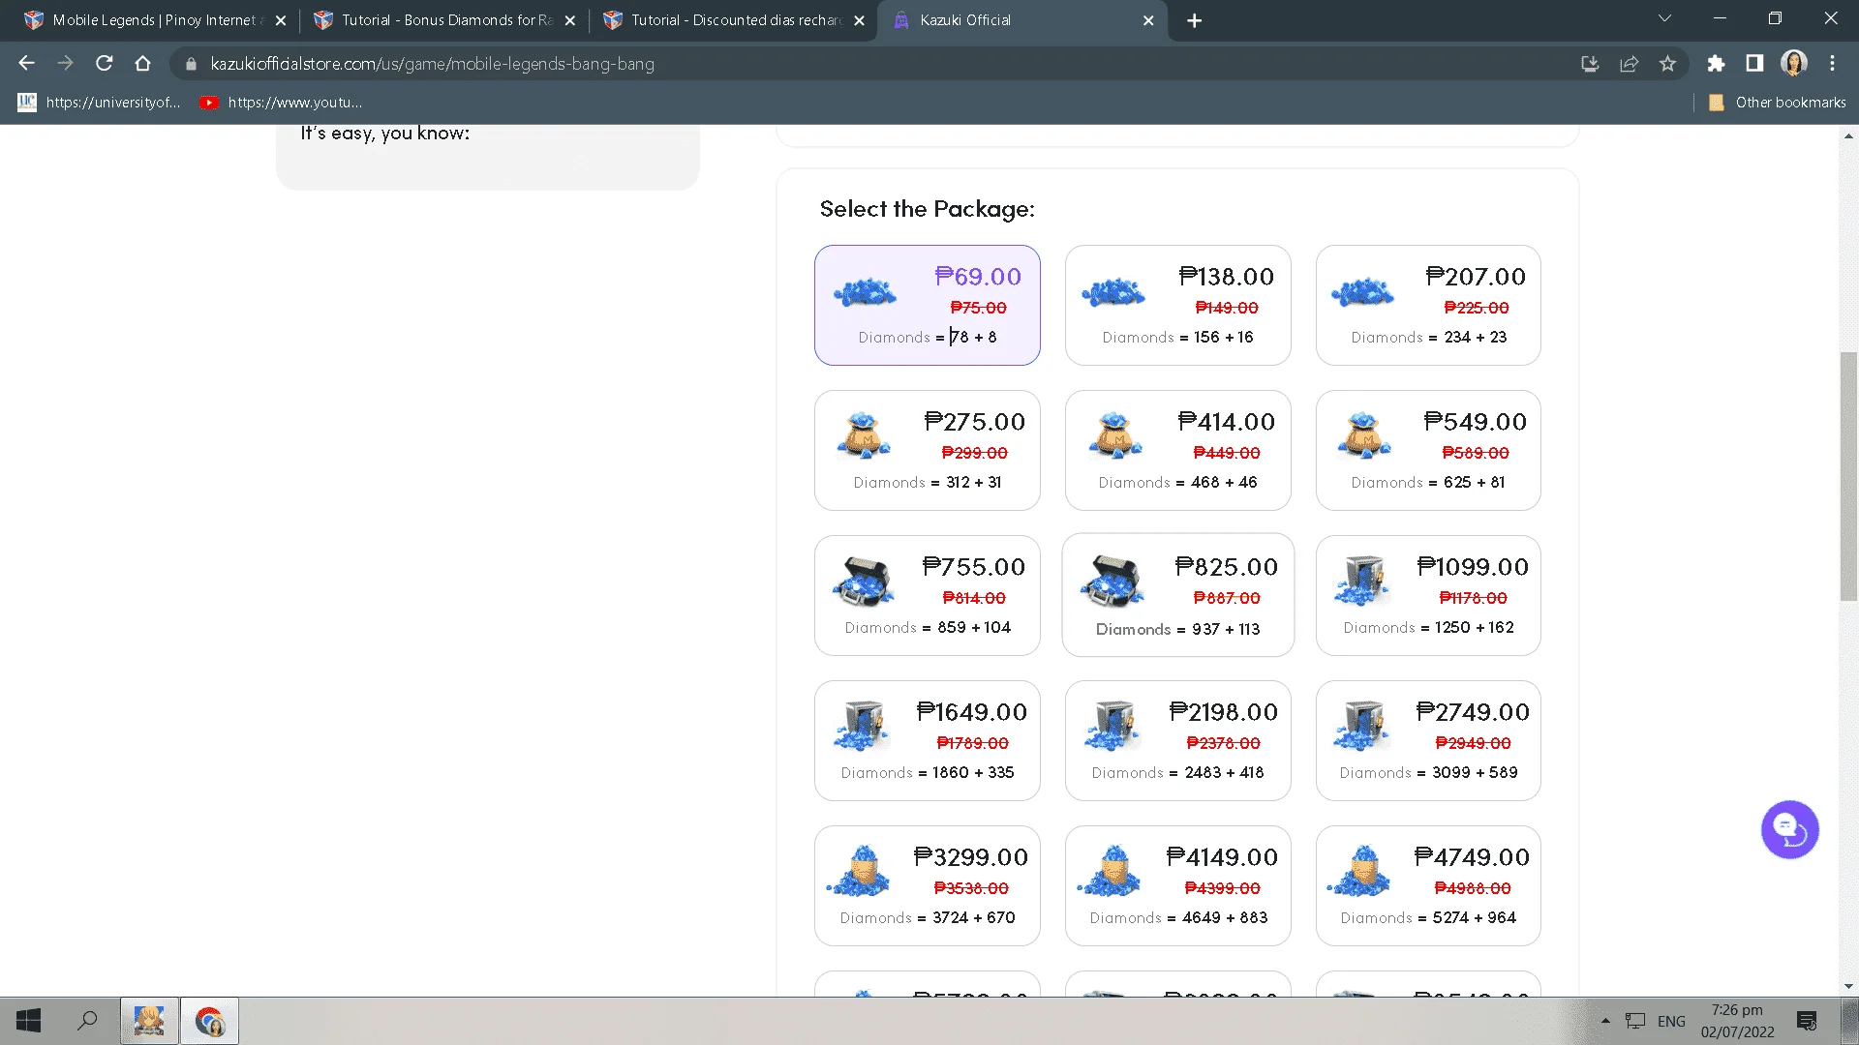Expand the tab search dropdown
1859x1045 pixels.
click(x=1664, y=18)
